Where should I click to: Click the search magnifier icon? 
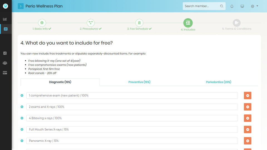tap(222, 6)
